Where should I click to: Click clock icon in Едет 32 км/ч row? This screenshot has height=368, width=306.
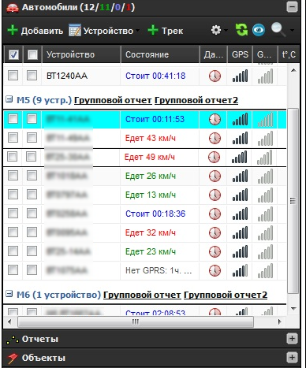point(215,232)
